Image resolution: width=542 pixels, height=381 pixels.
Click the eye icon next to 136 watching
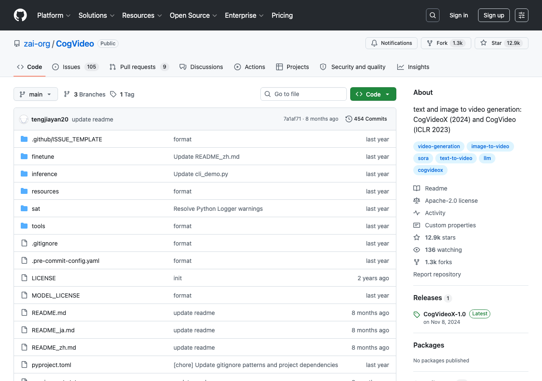(417, 250)
